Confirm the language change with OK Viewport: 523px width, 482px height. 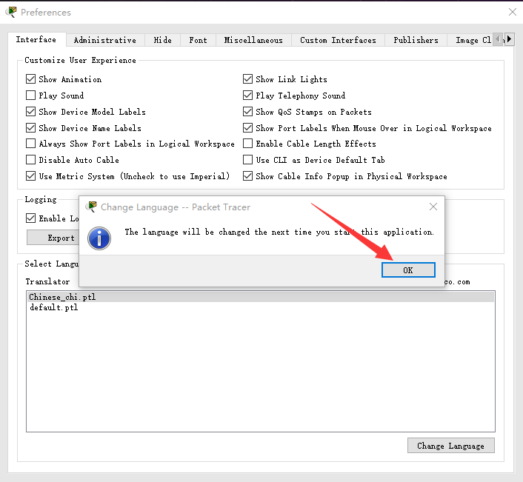point(408,270)
